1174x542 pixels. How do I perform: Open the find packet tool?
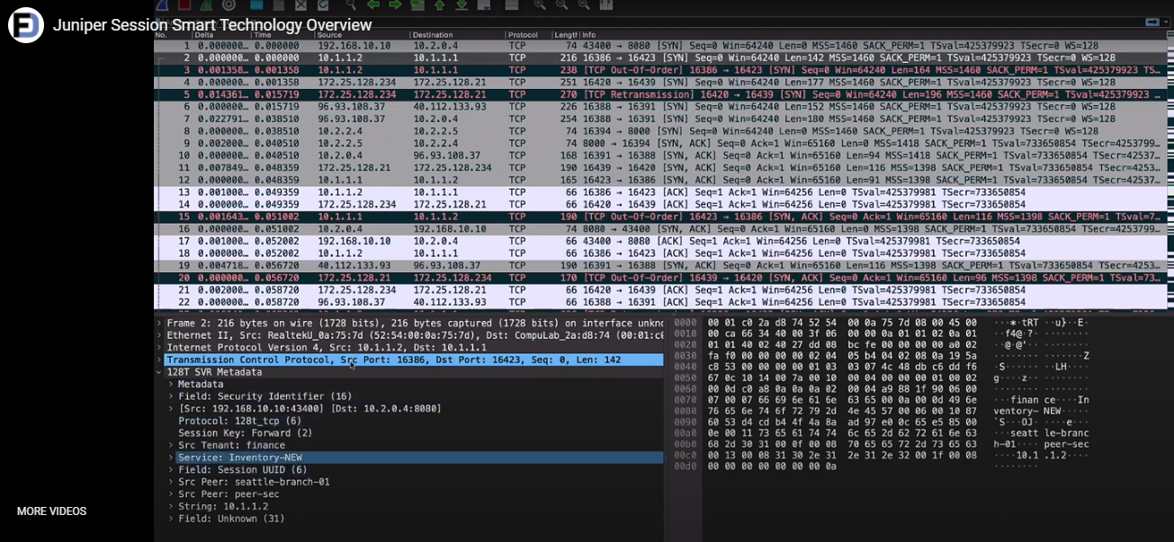click(348, 5)
